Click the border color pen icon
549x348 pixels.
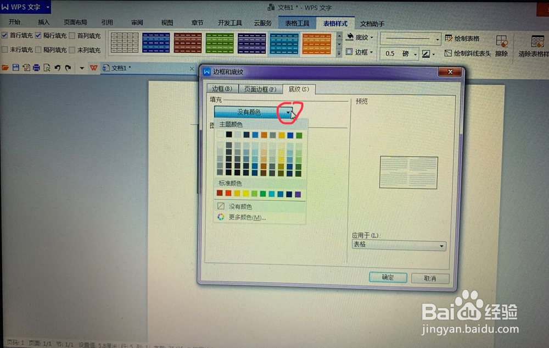click(x=426, y=54)
